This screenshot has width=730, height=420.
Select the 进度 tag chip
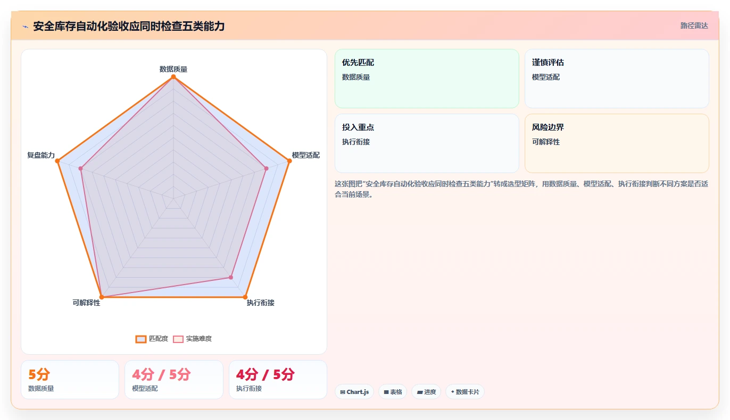coord(426,392)
